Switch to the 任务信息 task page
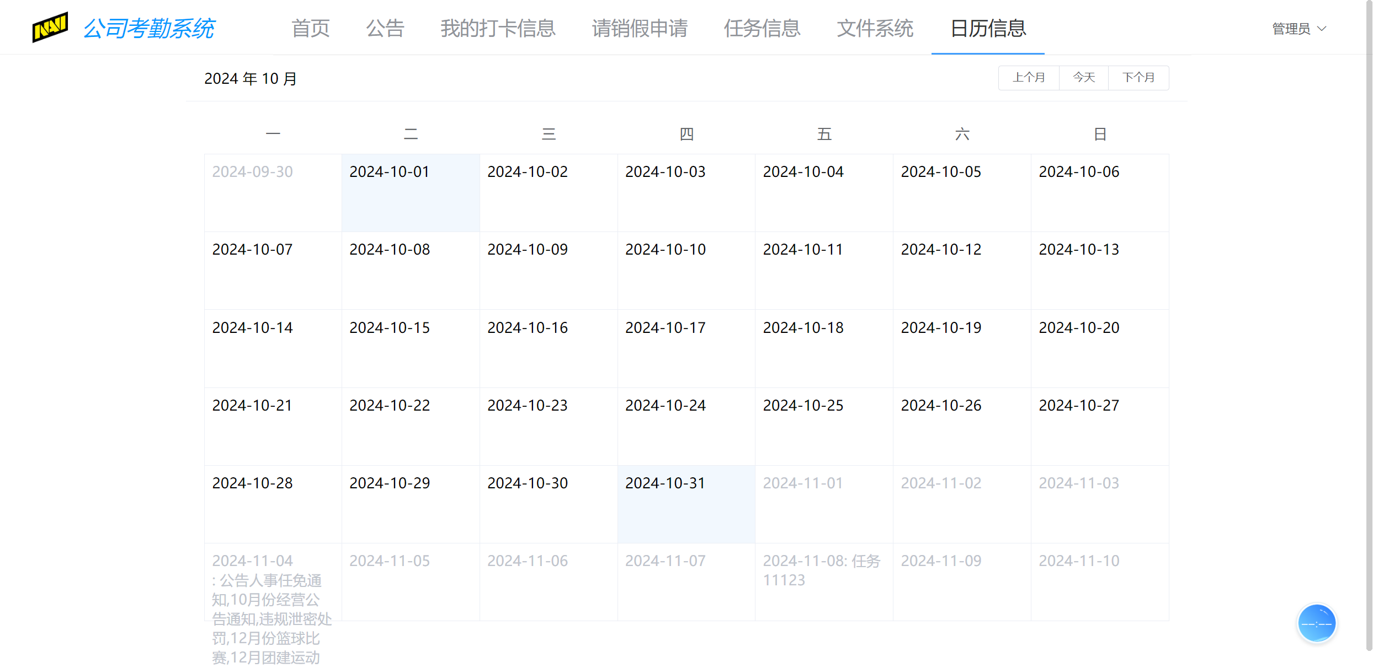1373x668 pixels. coord(763,29)
